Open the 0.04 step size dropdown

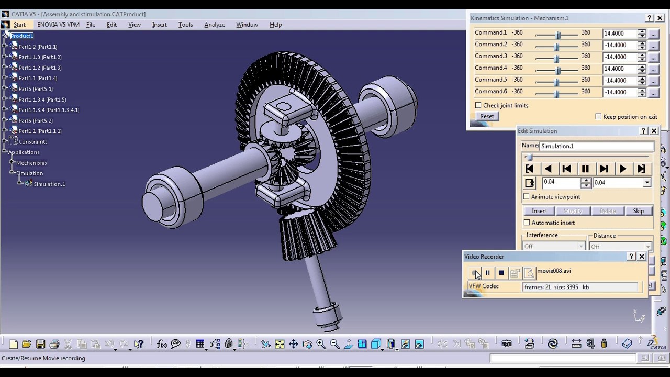coord(647,183)
